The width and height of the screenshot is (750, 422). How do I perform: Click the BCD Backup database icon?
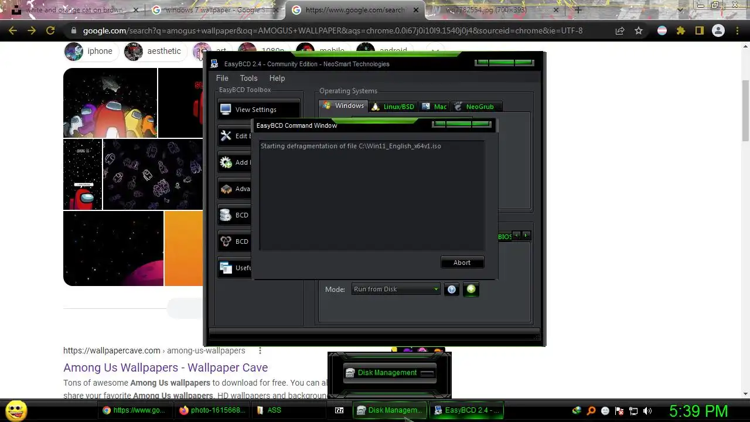coord(226,215)
